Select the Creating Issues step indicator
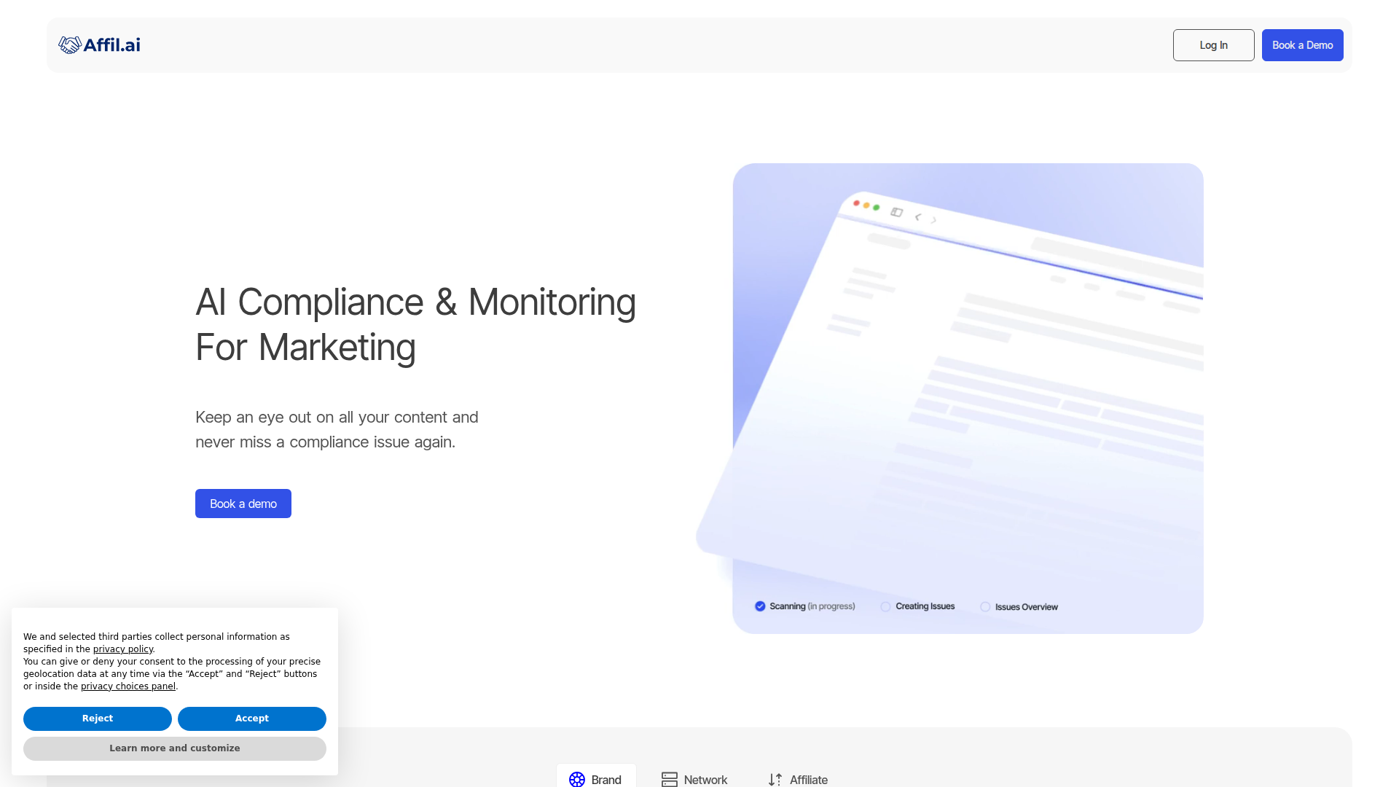This screenshot has width=1399, height=787. click(x=917, y=606)
